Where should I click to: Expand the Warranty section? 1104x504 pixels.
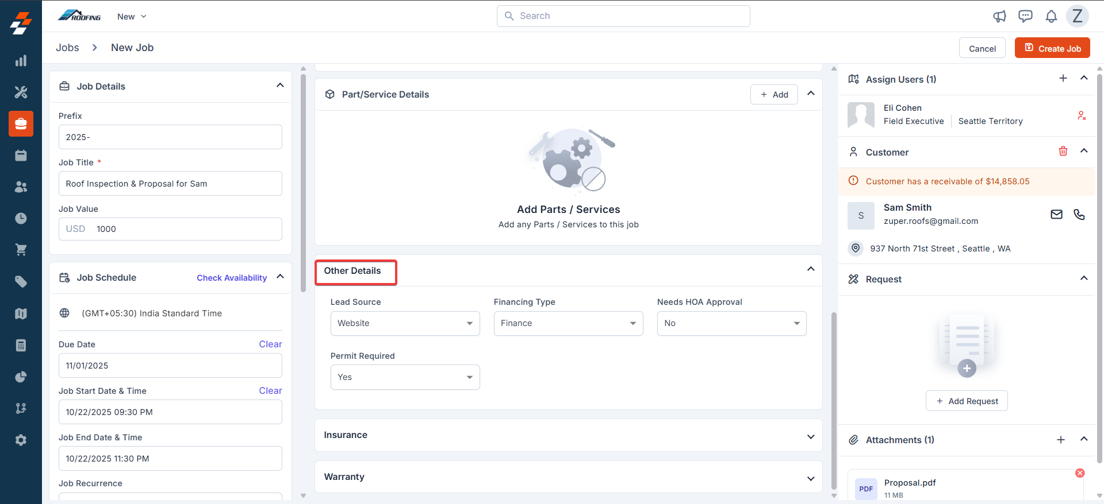811,479
